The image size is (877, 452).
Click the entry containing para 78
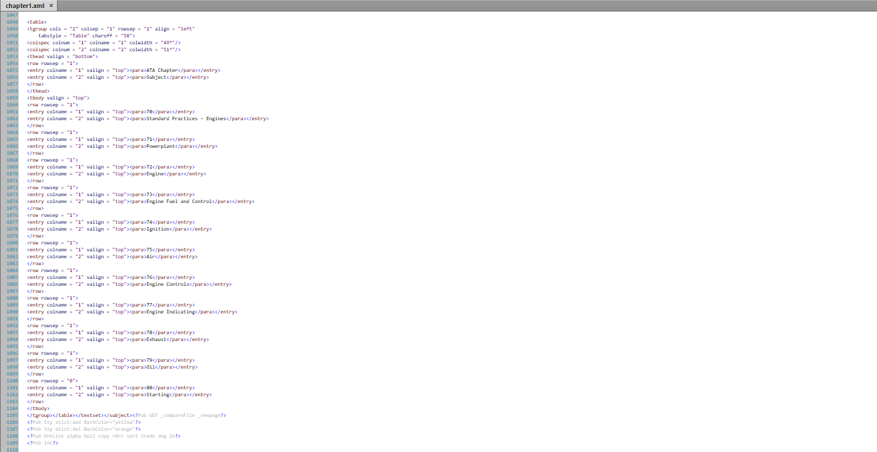click(x=111, y=332)
